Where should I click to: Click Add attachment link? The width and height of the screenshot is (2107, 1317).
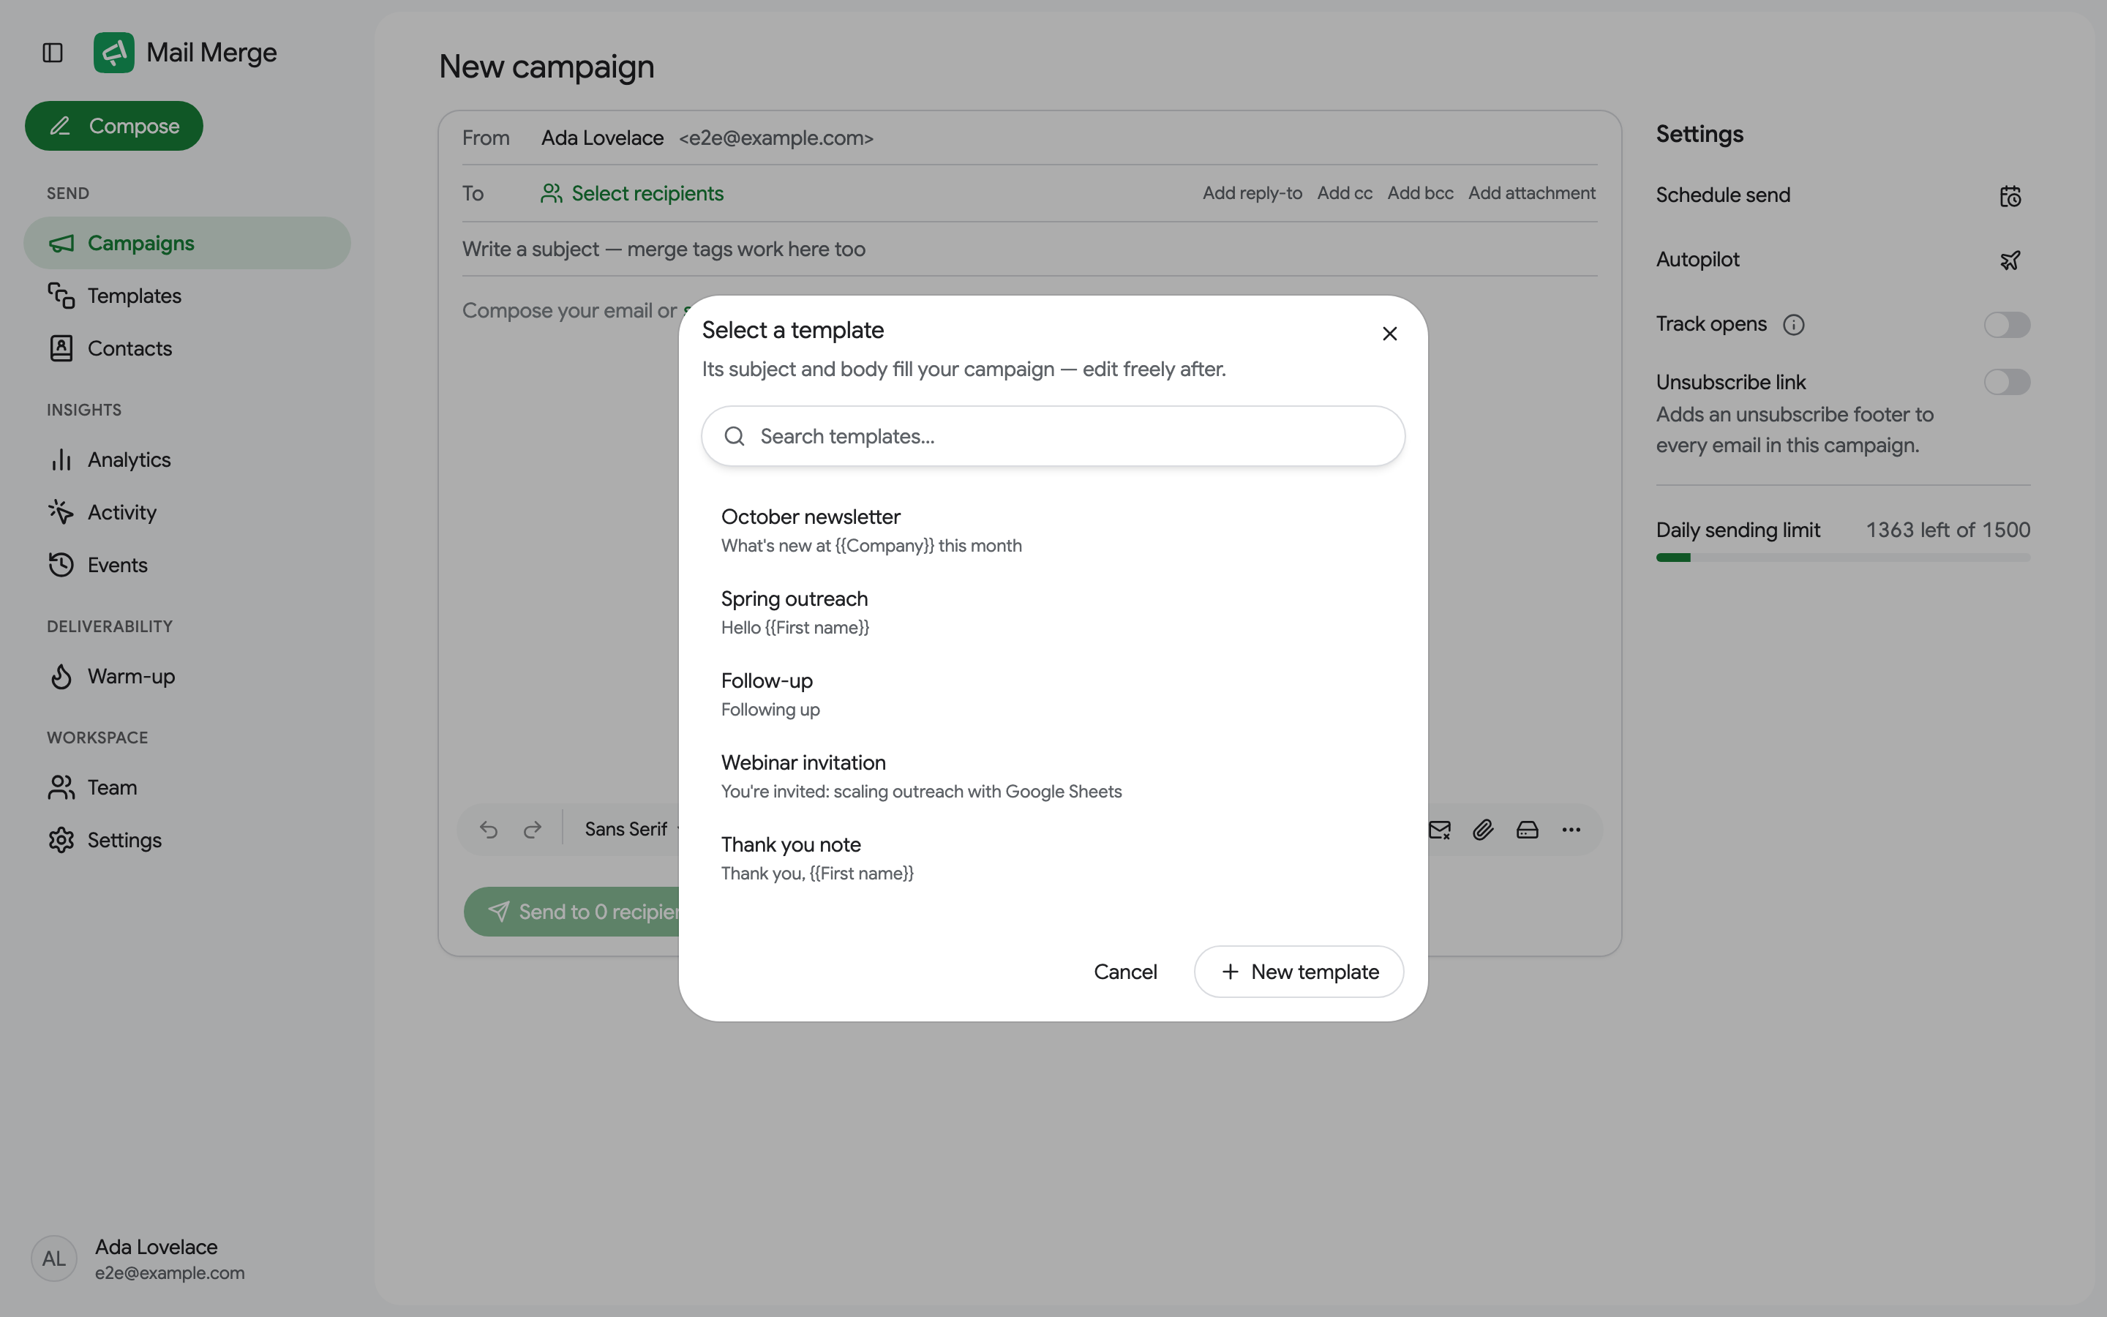pos(1531,193)
